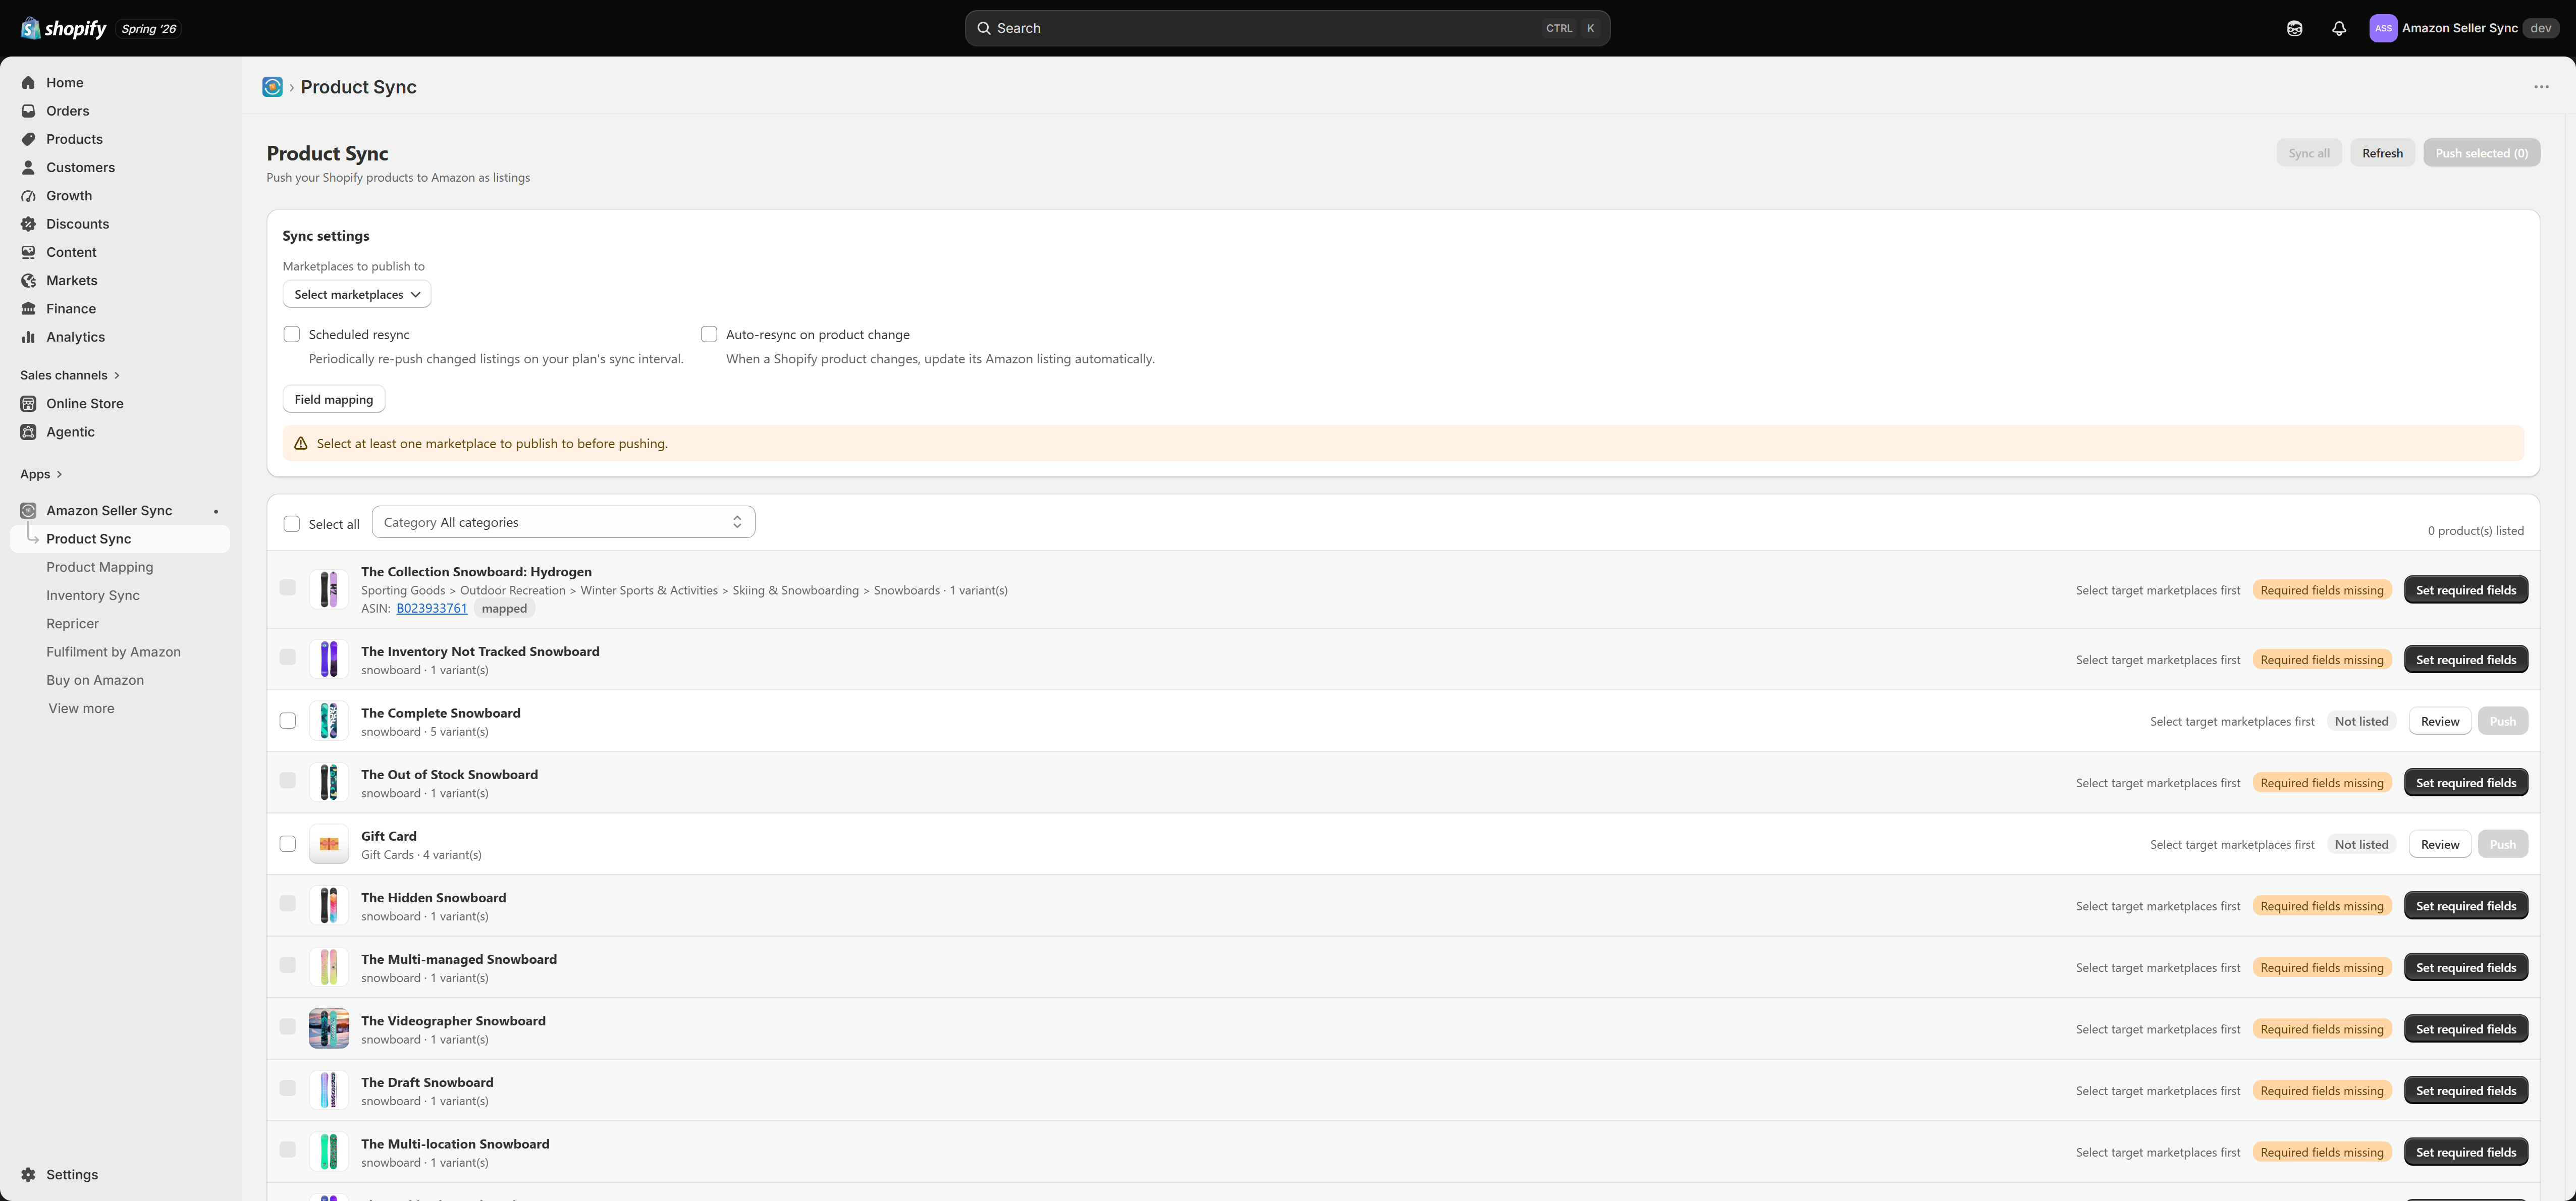Click the warning triangle in the banner
This screenshot has width=2576, height=1201.
pos(300,444)
